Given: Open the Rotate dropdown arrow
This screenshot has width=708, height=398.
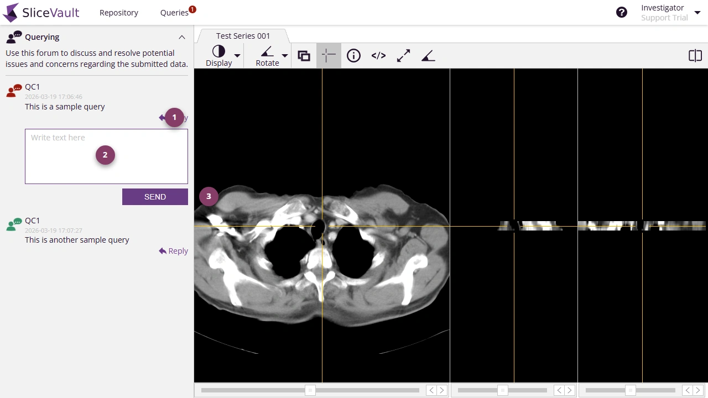Looking at the screenshot, I should 285,55.
